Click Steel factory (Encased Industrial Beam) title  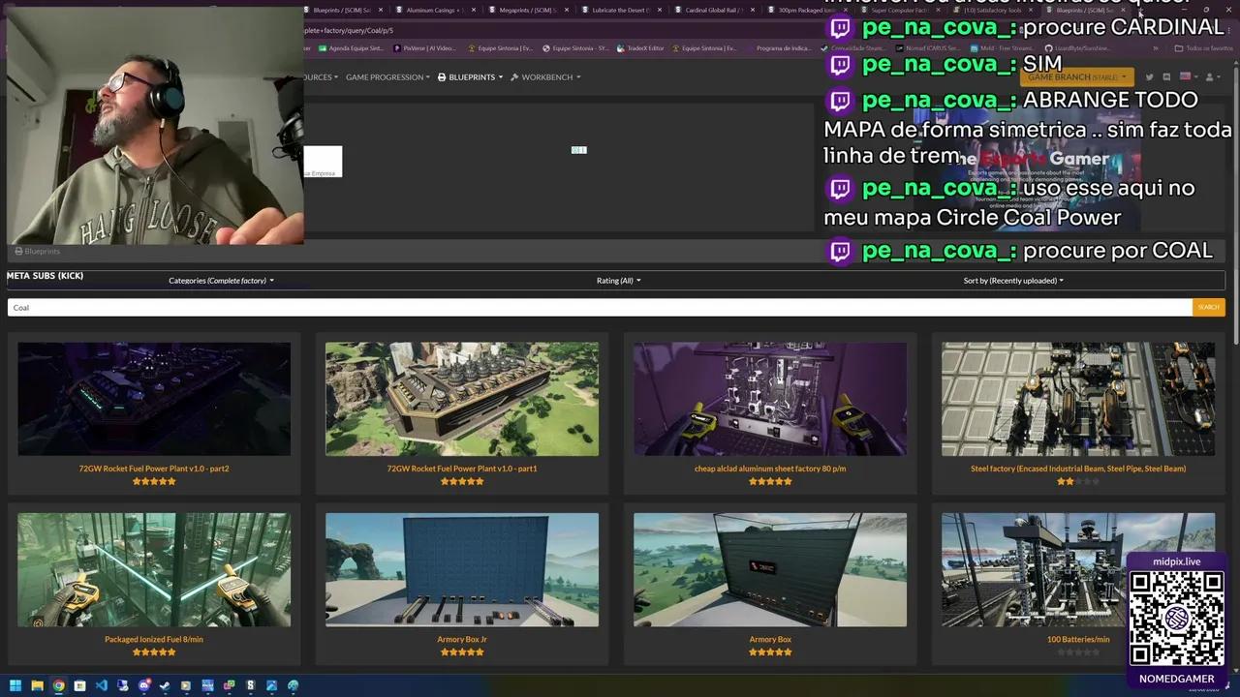click(1078, 469)
